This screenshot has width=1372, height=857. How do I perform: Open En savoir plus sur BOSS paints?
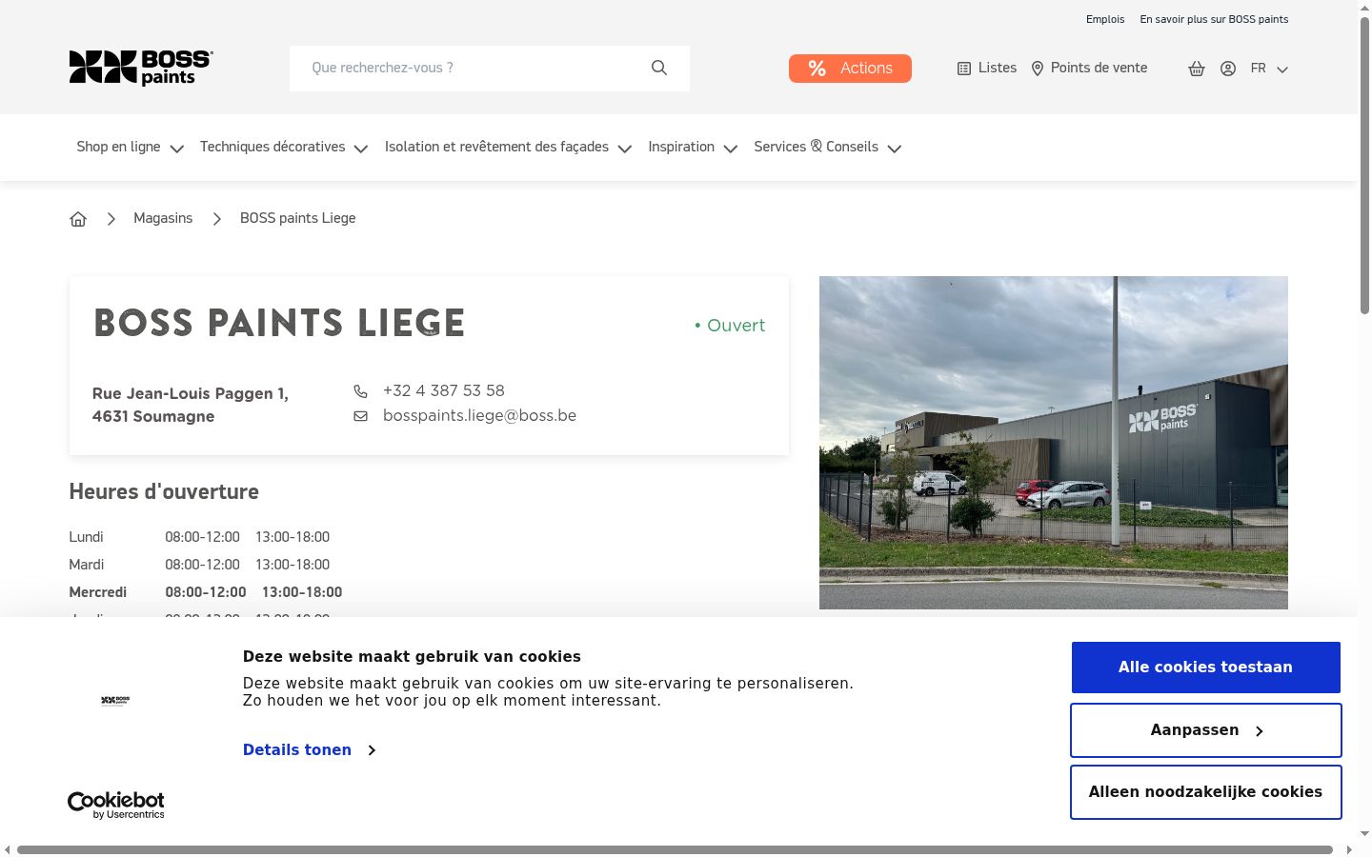click(1214, 19)
